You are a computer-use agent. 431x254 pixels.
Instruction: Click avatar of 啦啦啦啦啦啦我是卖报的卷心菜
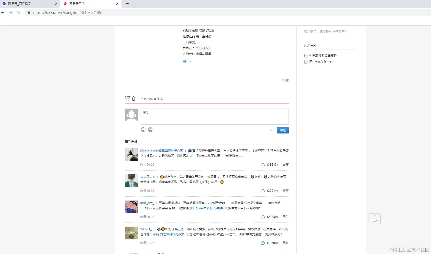(x=131, y=155)
